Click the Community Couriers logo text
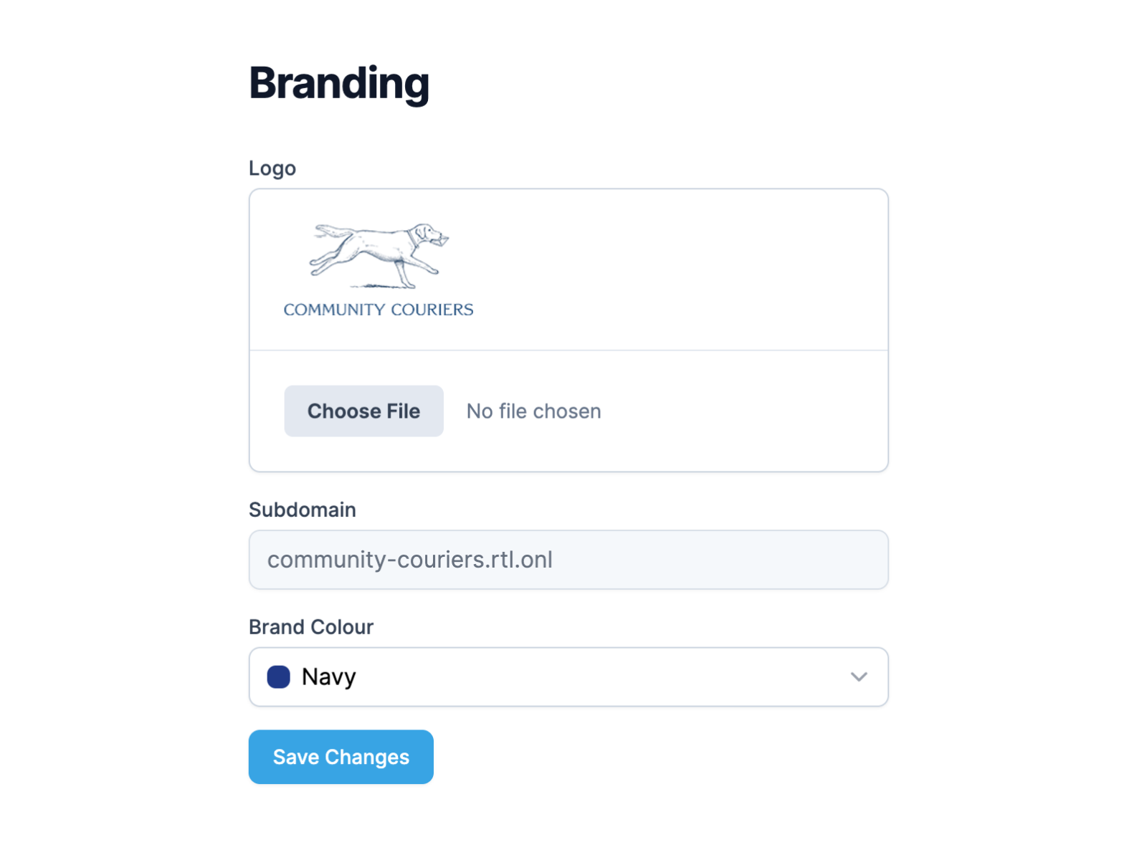The image size is (1147, 860). tap(378, 310)
